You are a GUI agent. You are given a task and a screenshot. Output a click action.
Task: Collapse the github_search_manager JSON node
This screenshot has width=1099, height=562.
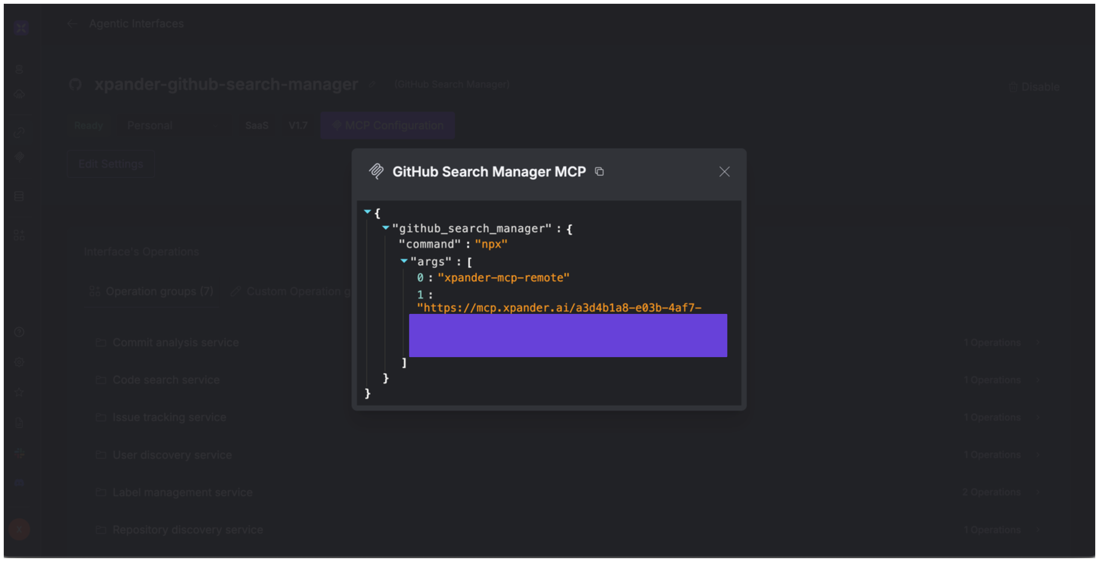tap(386, 228)
